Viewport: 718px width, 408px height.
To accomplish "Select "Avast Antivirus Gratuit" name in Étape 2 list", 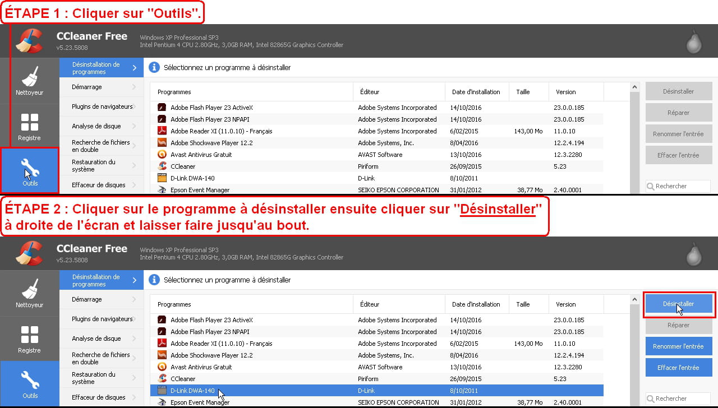I will click(201, 367).
